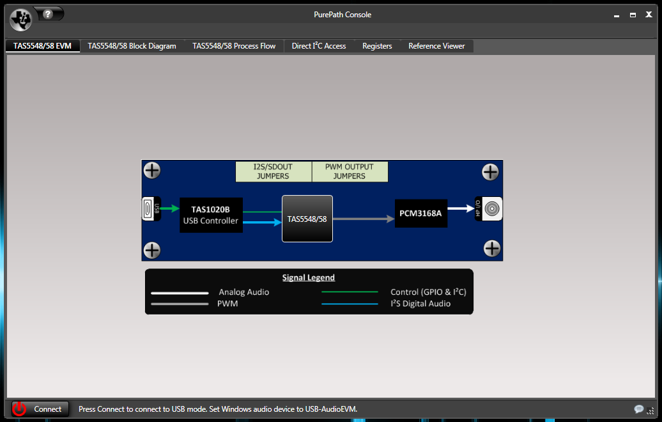Open the Reference Viewer tab

point(436,45)
